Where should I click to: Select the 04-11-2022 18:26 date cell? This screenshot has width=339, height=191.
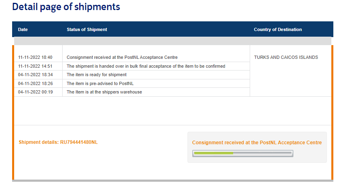[x=35, y=83]
